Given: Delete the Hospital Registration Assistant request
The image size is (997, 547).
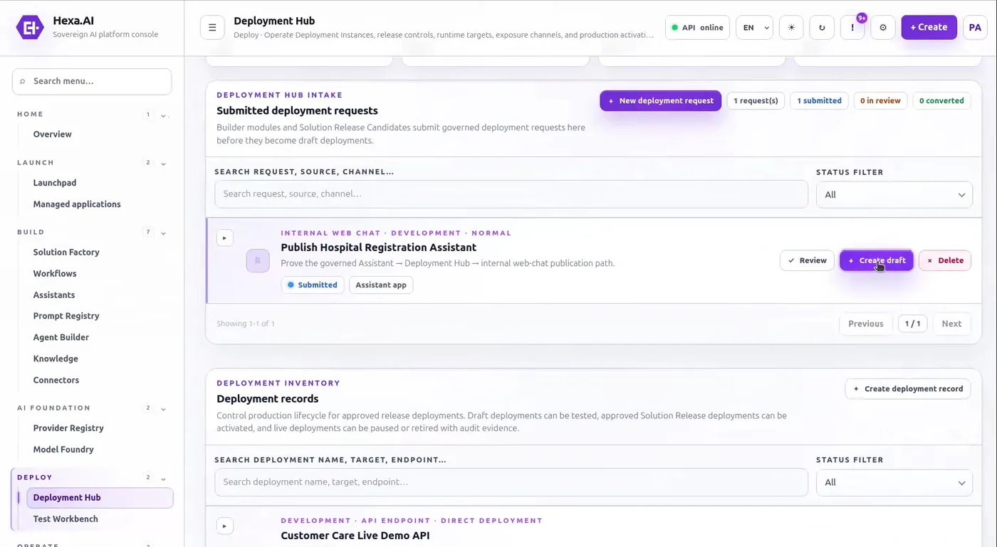Looking at the screenshot, I should 945,260.
